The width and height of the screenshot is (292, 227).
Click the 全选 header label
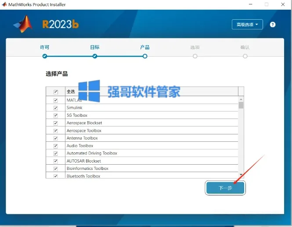(71, 92)
